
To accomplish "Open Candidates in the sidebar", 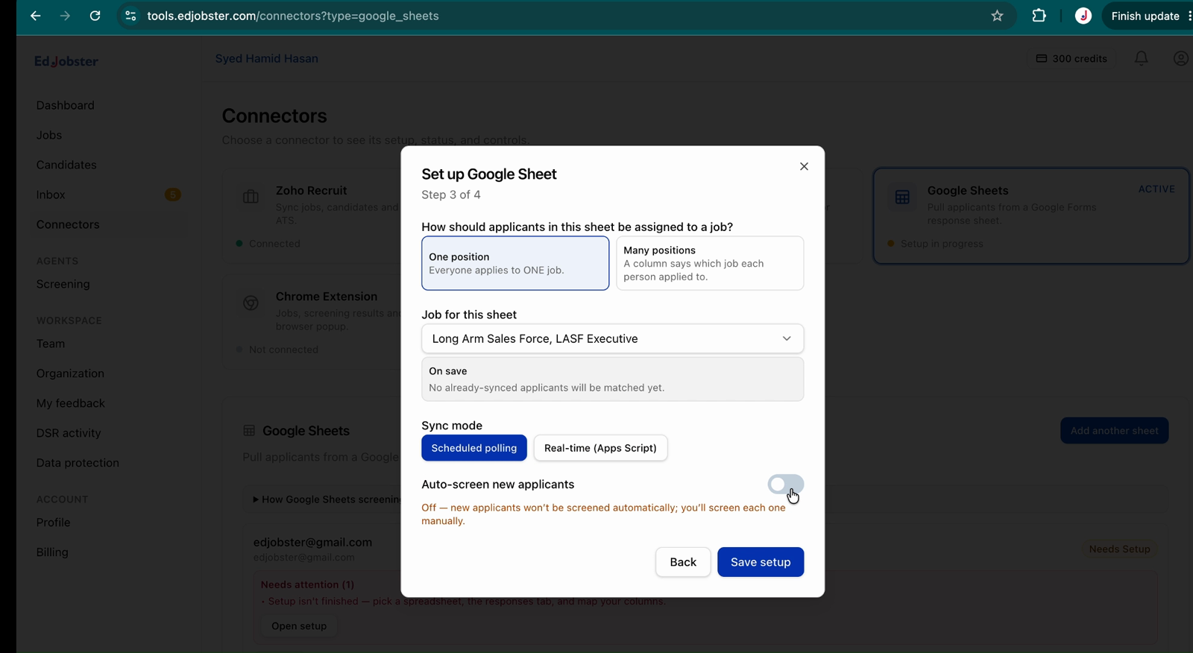I will pyautogui.click(x=66, y=165).
